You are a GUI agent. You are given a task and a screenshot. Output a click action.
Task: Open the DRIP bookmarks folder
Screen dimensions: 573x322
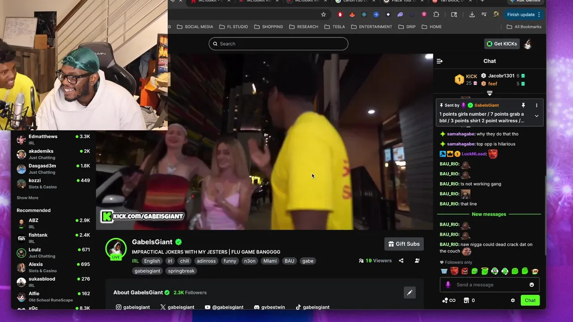pos(407,27)
